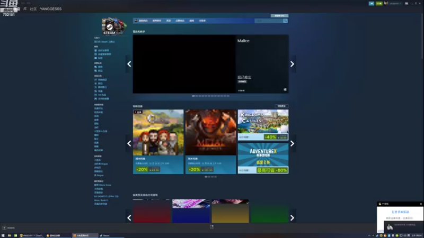Click the Malice featured video area

pyautogui.click(x=184, y=64)
